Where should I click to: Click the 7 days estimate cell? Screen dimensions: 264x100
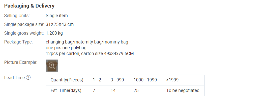click(x=97, y=91)
